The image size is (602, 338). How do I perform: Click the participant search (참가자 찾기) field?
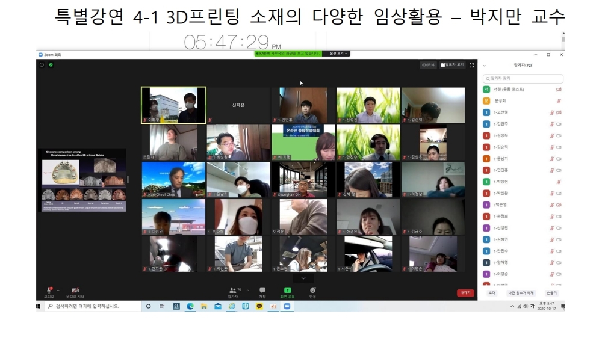pyautogui.click(x=523, y=78)
